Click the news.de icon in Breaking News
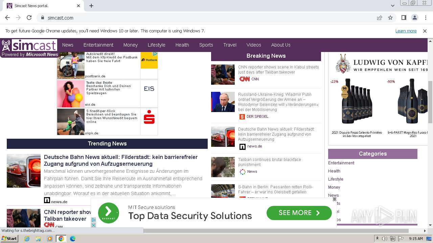The image size is (433, 243). (x=242, y=146)
